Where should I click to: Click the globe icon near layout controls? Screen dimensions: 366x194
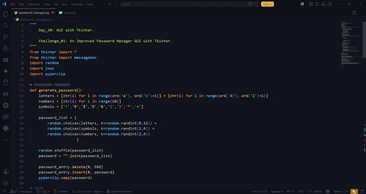click(x=302, y=4)
